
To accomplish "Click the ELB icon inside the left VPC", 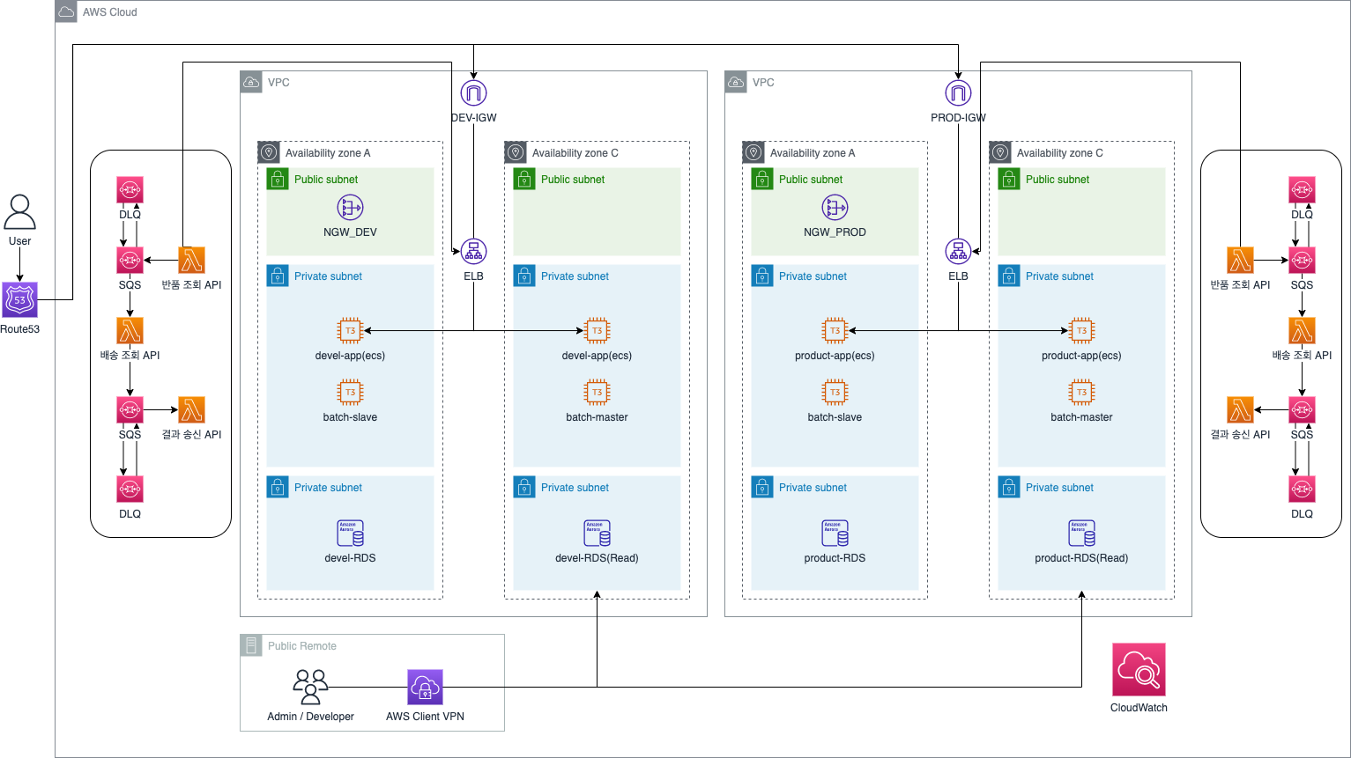I will click(x=473, y=251).
